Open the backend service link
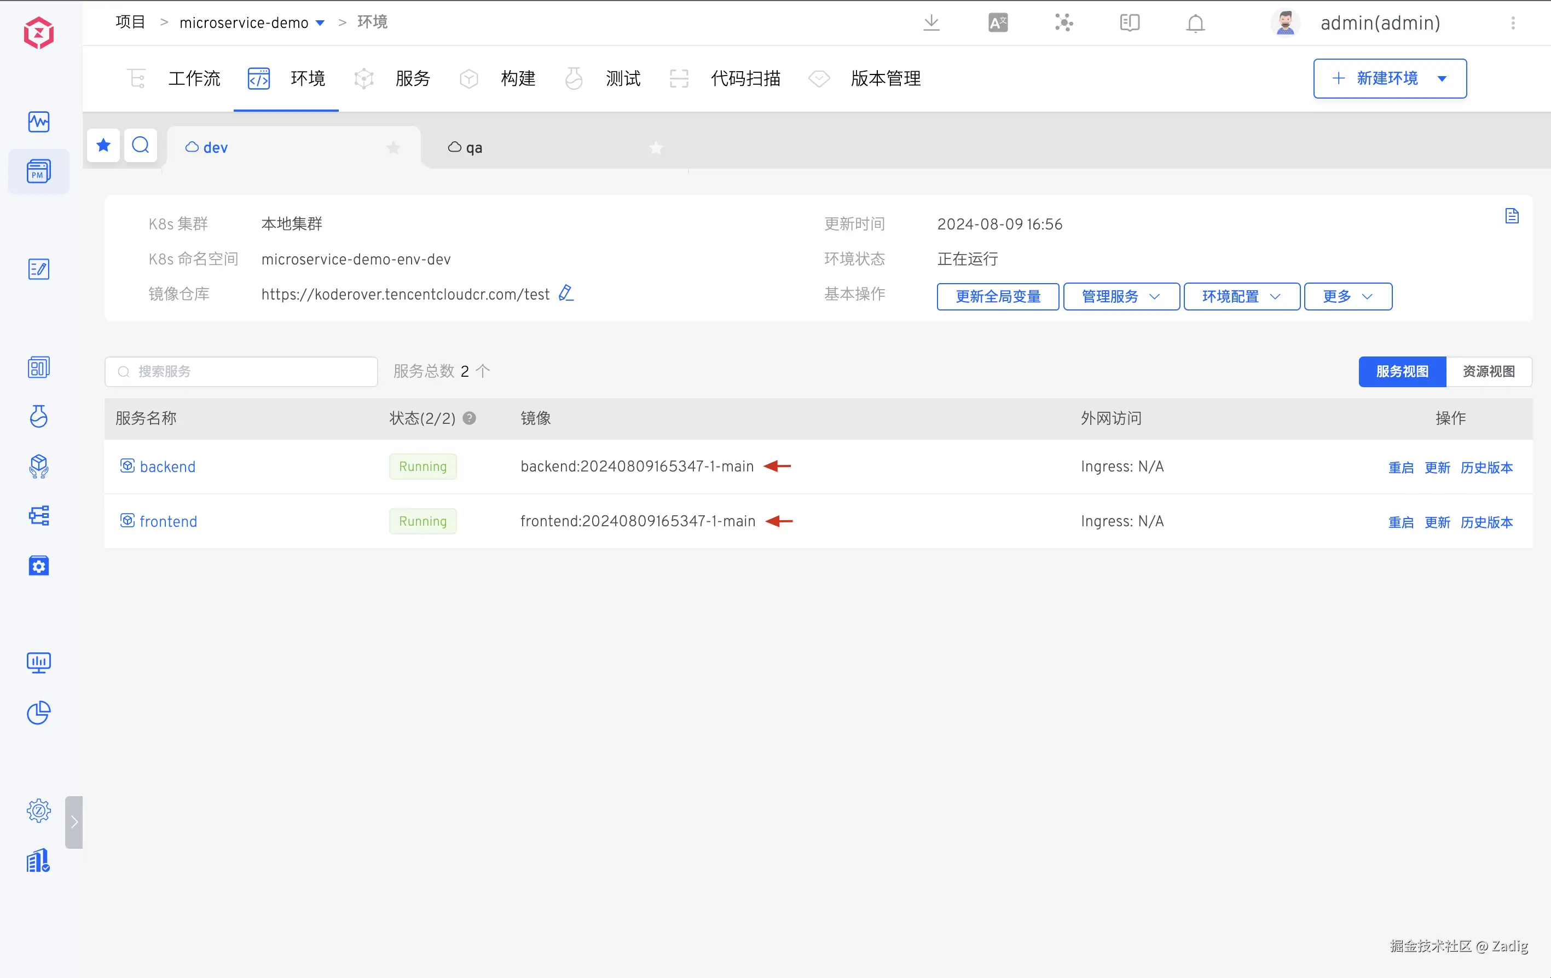1551x978 pixels. tap(167, 467)
